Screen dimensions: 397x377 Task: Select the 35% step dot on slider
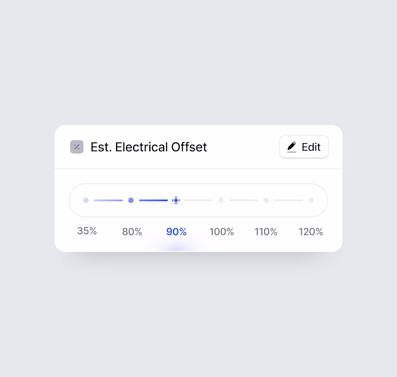[x=86, y=200]
